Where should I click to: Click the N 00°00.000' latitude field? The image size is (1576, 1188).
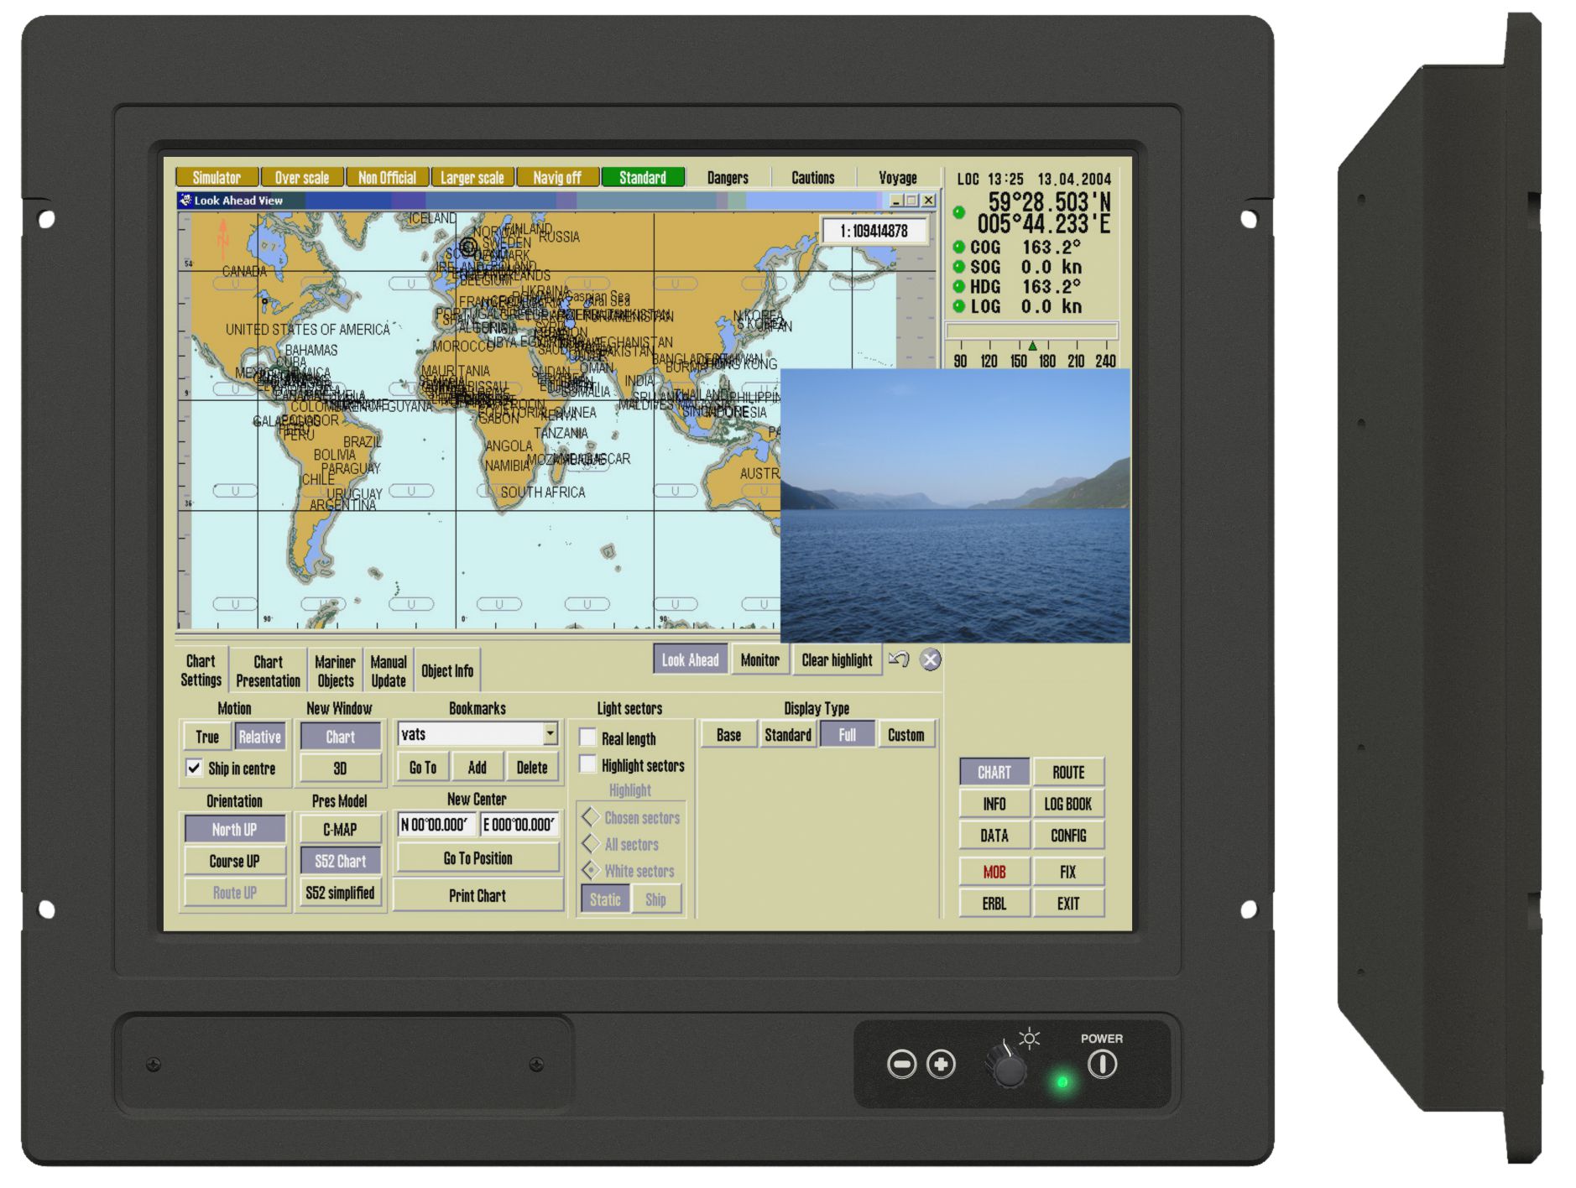(436, 825)
